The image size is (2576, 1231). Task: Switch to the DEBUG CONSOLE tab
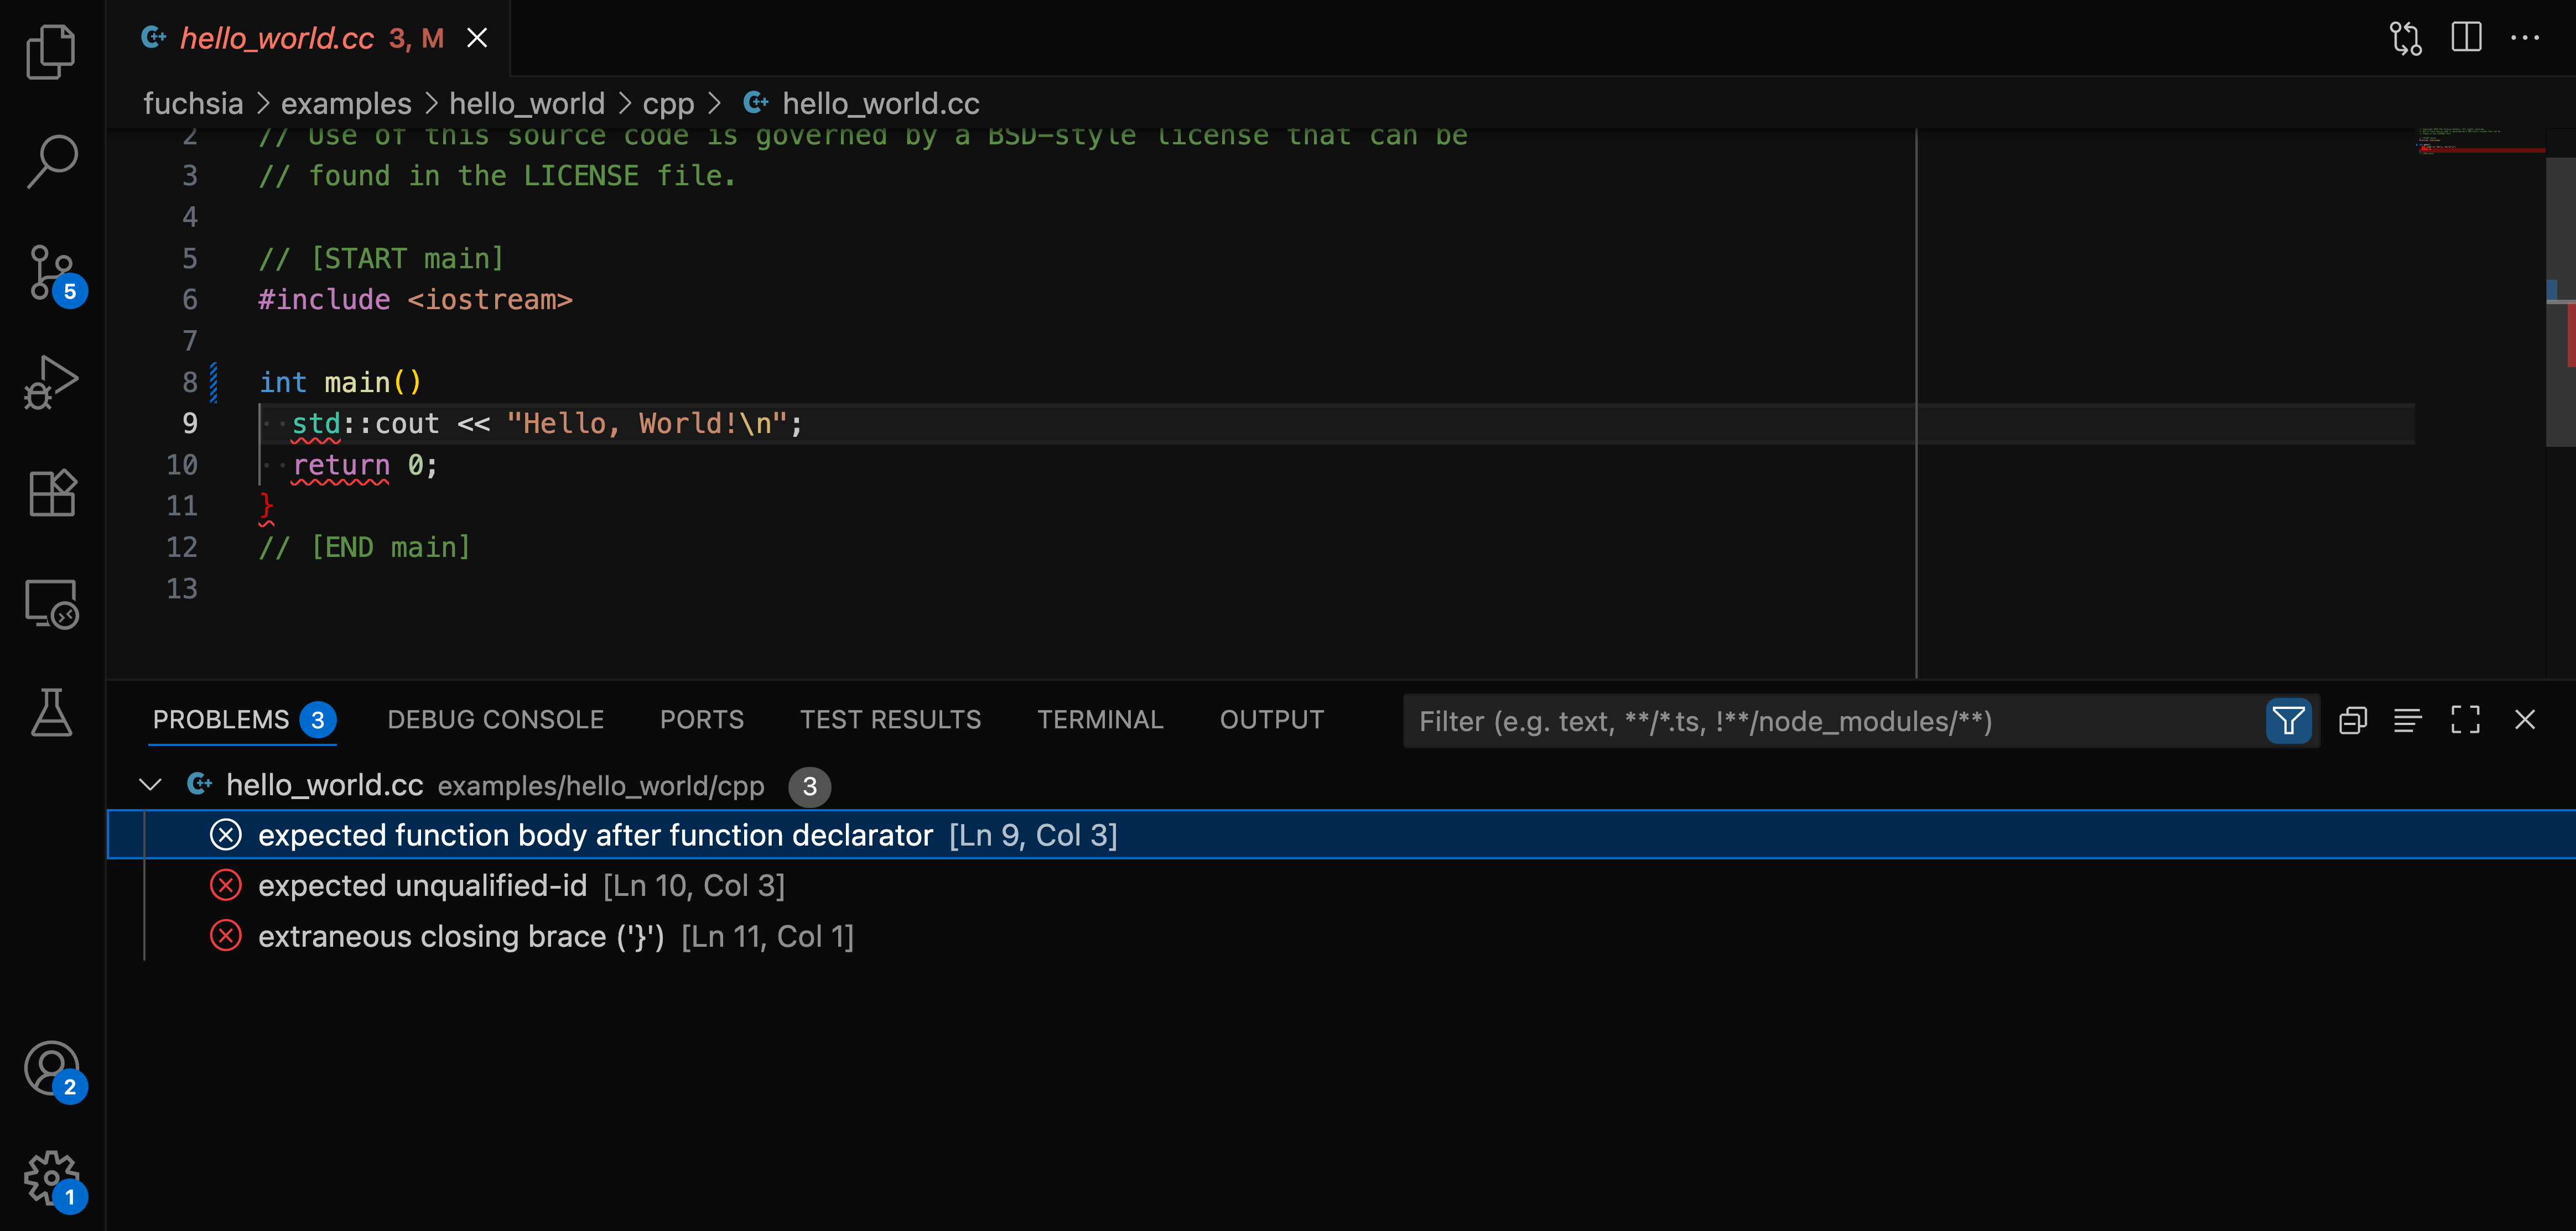[x=495, y=719]
